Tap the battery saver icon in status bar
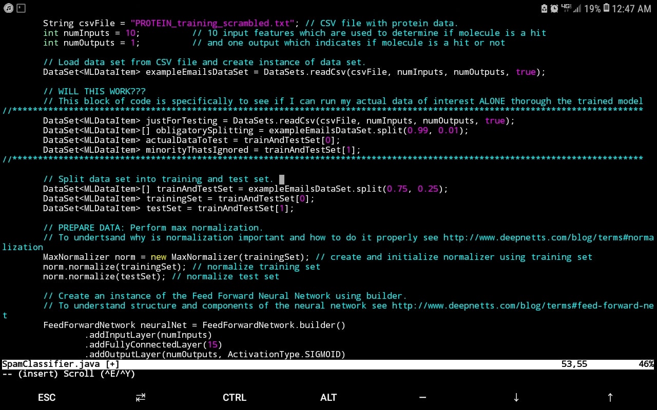 (x=544, y=9)
